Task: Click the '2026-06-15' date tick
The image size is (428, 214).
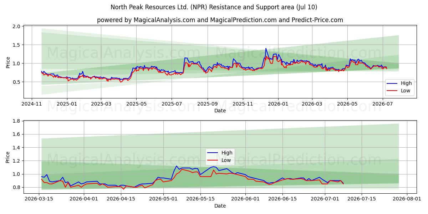Action: (282, 199)
